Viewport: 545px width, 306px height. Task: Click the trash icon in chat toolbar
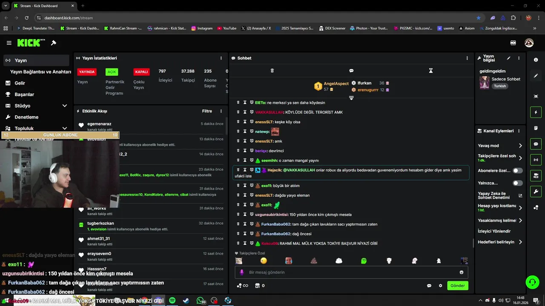click(x=272, y=71)
